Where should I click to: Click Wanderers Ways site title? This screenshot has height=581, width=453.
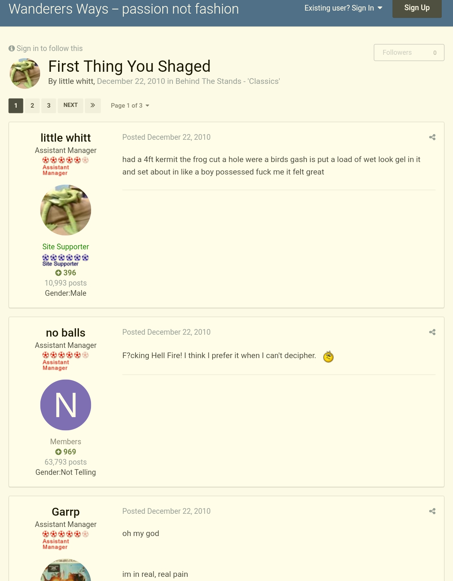coord(123,9)
